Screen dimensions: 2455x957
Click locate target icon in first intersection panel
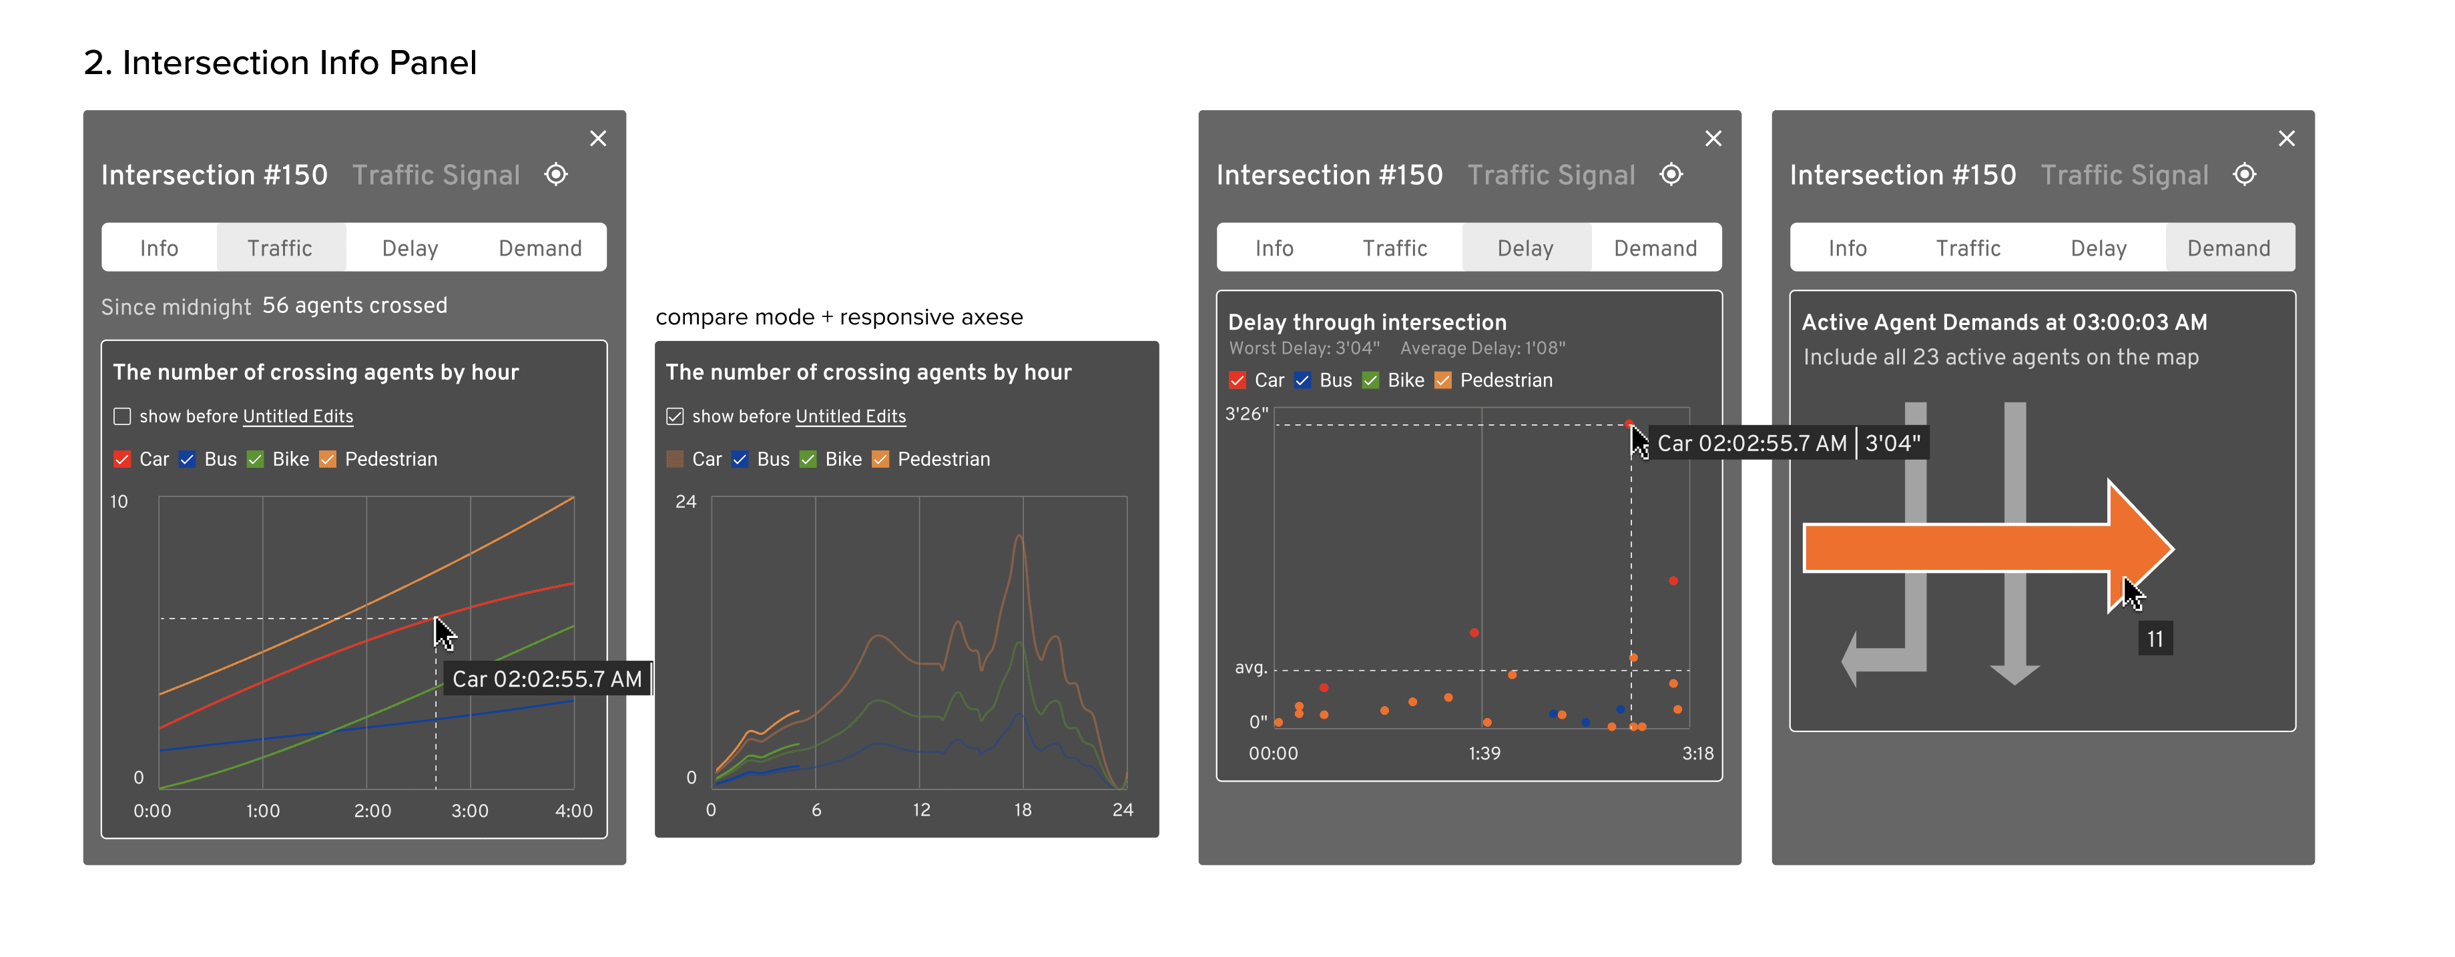pyautogui.click(x=555, y=174)
